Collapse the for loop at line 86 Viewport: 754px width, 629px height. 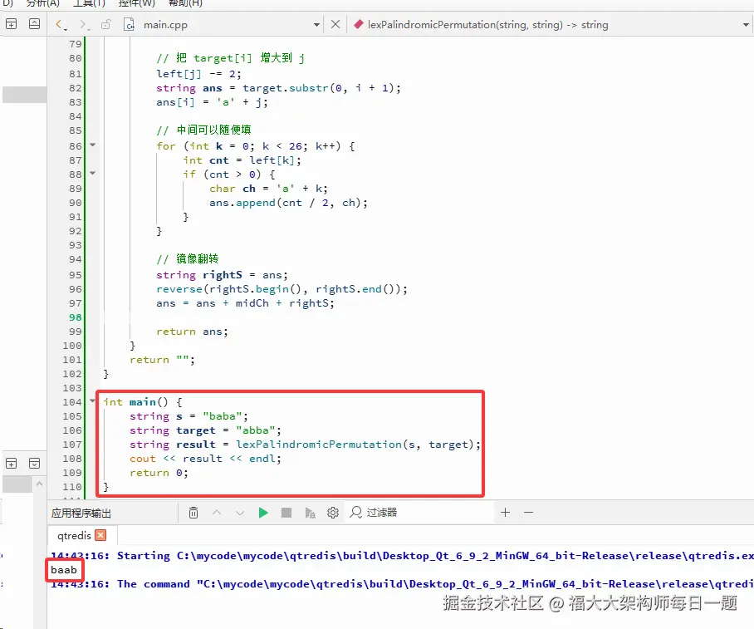point(93,145)
